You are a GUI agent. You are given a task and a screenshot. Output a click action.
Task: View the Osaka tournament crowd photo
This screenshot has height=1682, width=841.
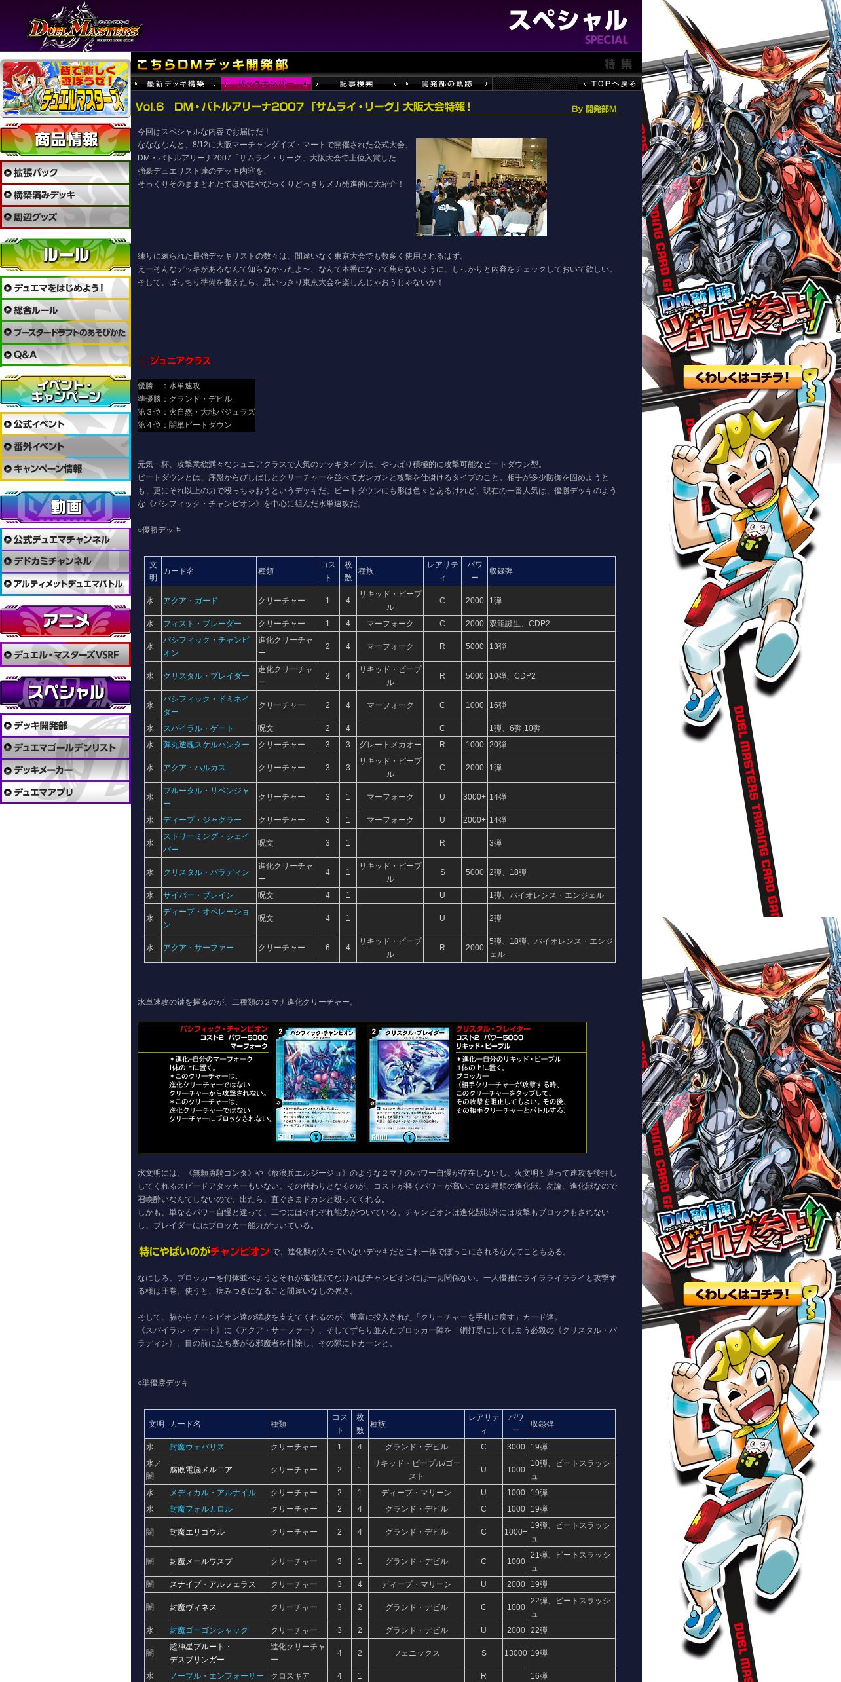click(x=481, y=187)
